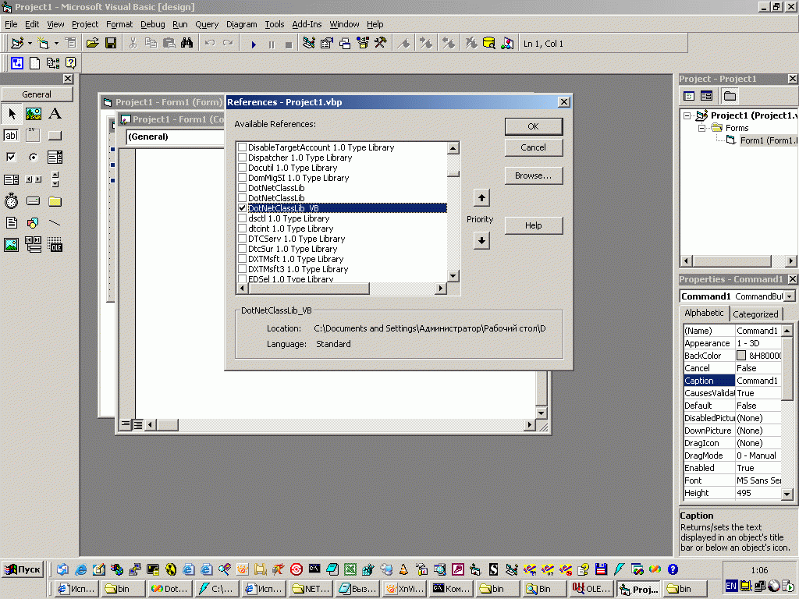Viewport: 799px width, 599px height.
Task: Click the BackColor color swatch
Action: [x=741, y=356]
